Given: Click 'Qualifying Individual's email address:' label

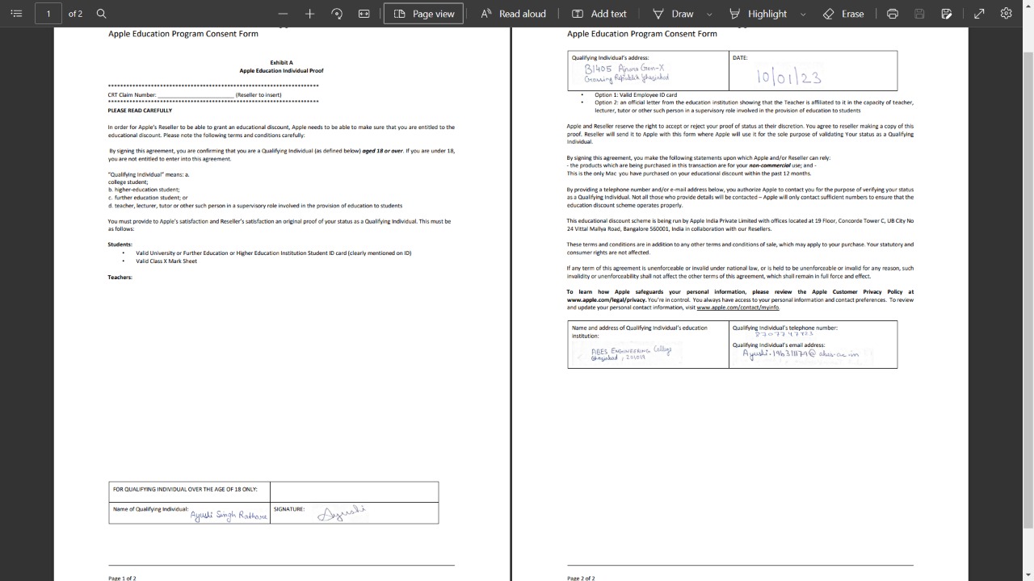Looking at the screenshot, I should point(779,345).
